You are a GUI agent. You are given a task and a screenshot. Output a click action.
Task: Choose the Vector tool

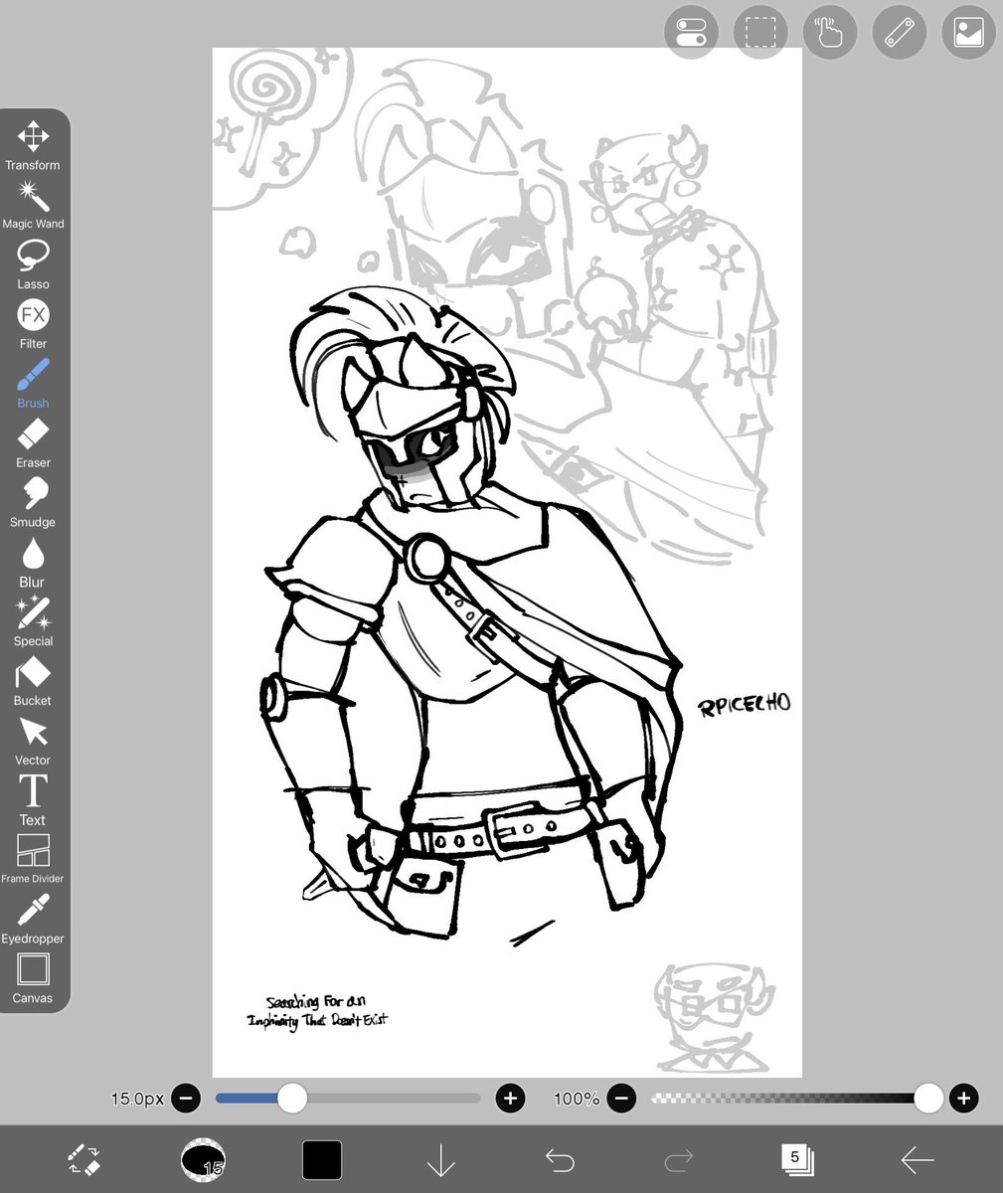(33, 742)
